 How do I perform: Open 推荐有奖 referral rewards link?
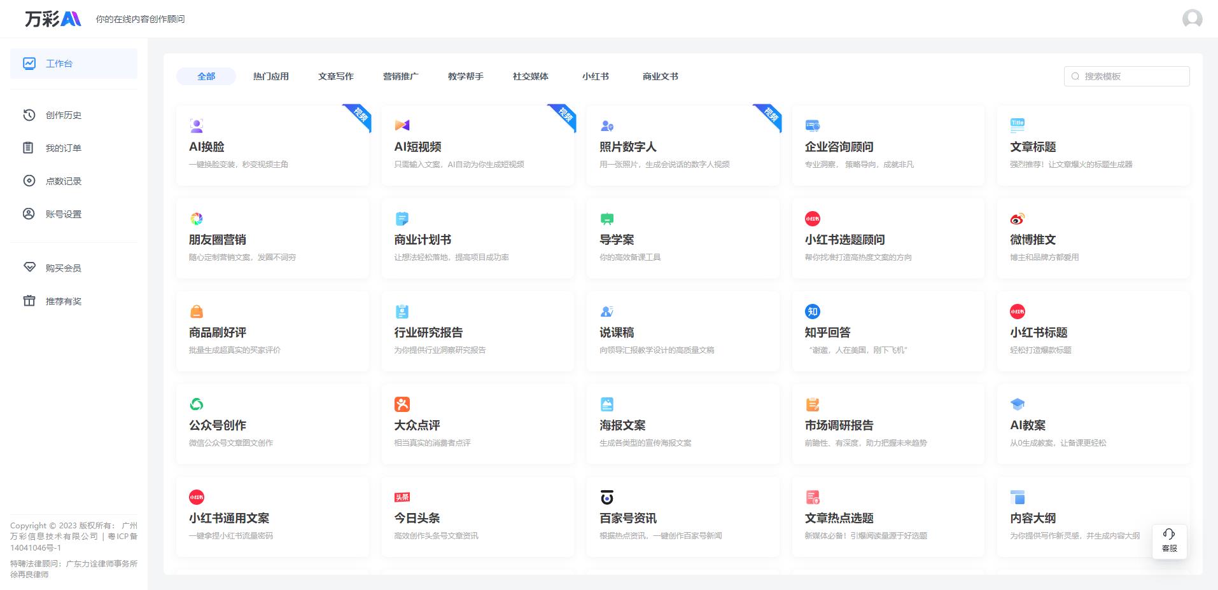pyautogui.click(x=63, y=301)
